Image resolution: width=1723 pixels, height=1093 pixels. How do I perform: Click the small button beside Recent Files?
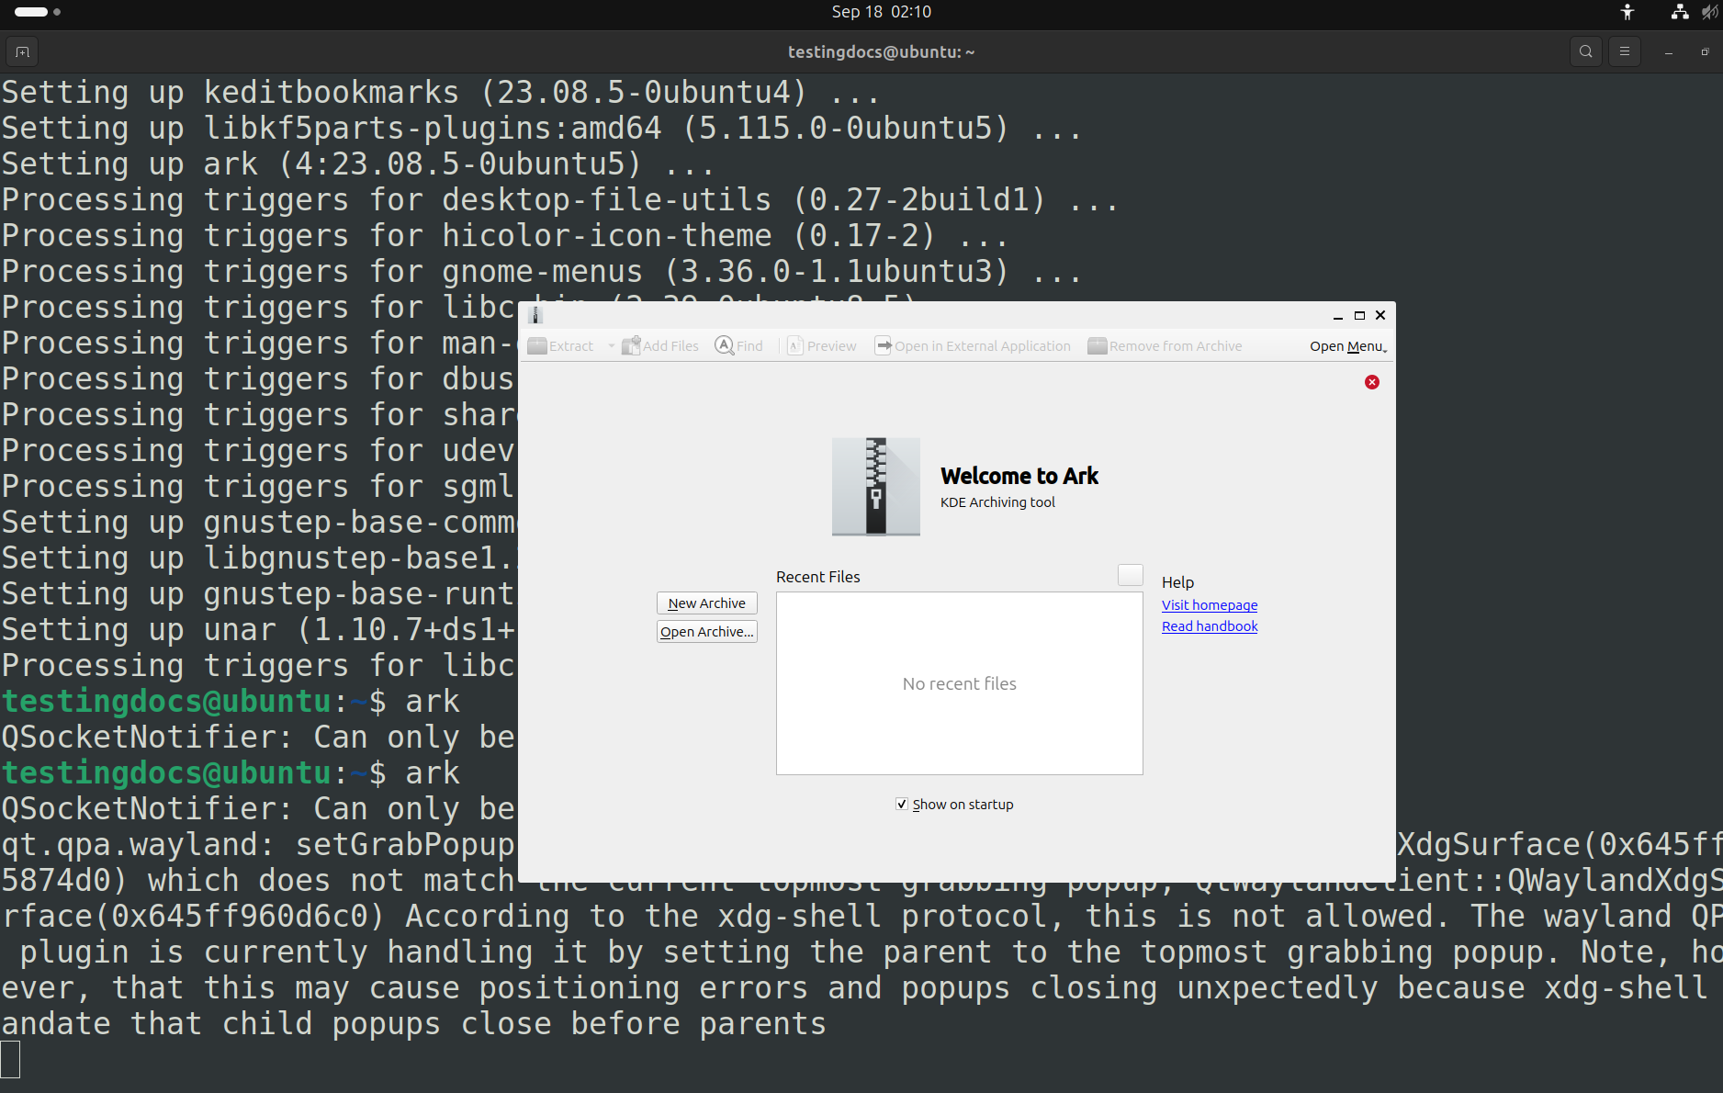[1131, 575]
